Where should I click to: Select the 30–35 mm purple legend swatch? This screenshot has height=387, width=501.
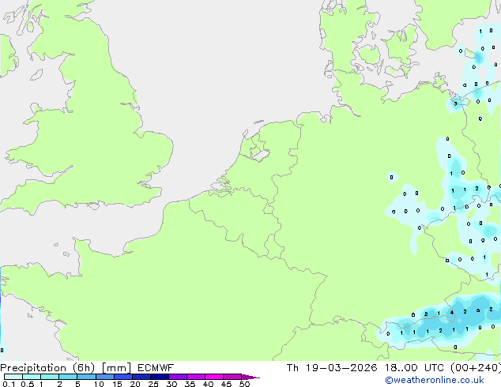click(177, 377)
